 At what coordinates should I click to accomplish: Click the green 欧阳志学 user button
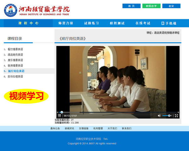(151, 6)
